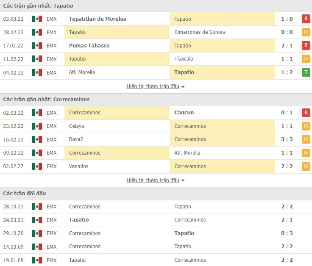Click the Mexico flag on the 02.03.22 row

[37, 113]
